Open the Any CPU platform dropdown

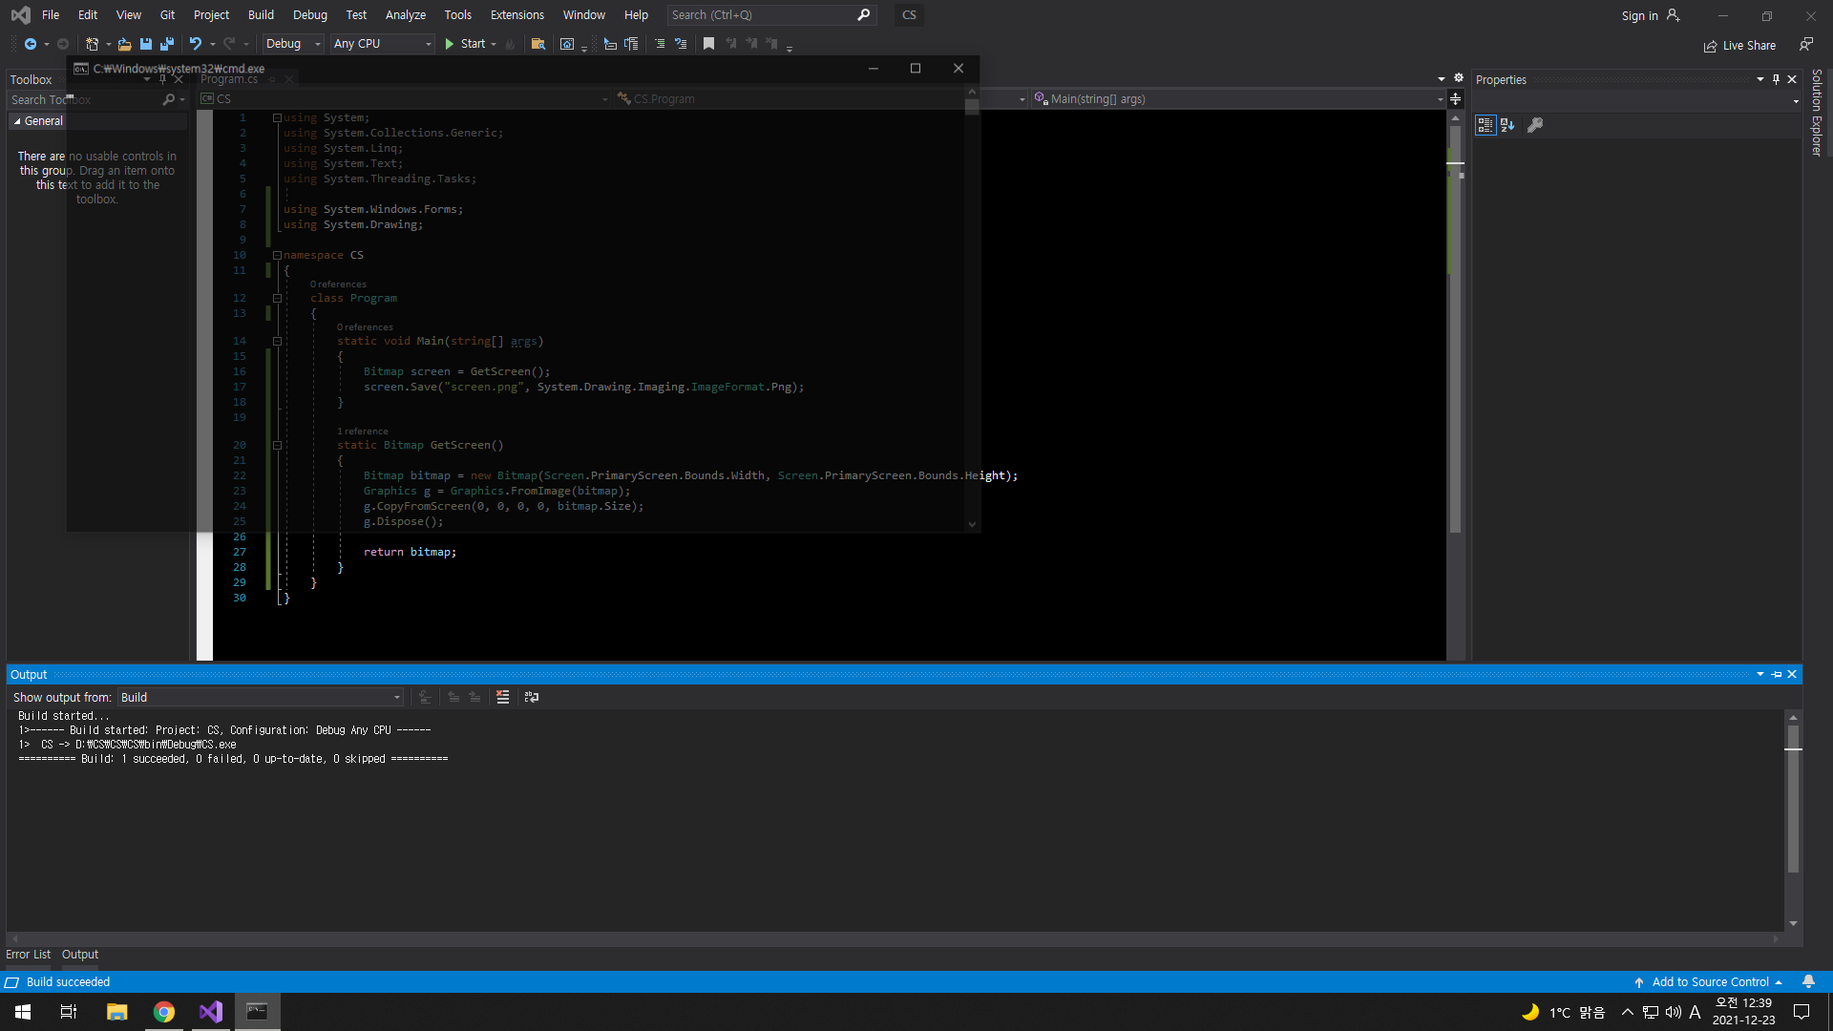pos(382,44)
